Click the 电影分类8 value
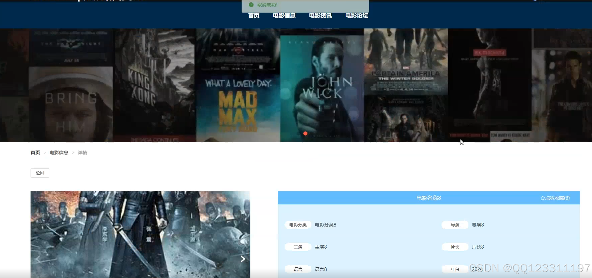Image resolution: width=592 pixels, height=278 pixels. click(326, 225)
